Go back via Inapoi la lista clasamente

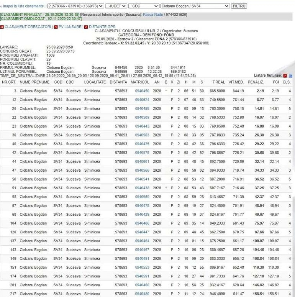click(x=22, y=7)
